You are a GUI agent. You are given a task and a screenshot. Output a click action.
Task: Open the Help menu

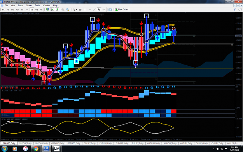[55, 5]
